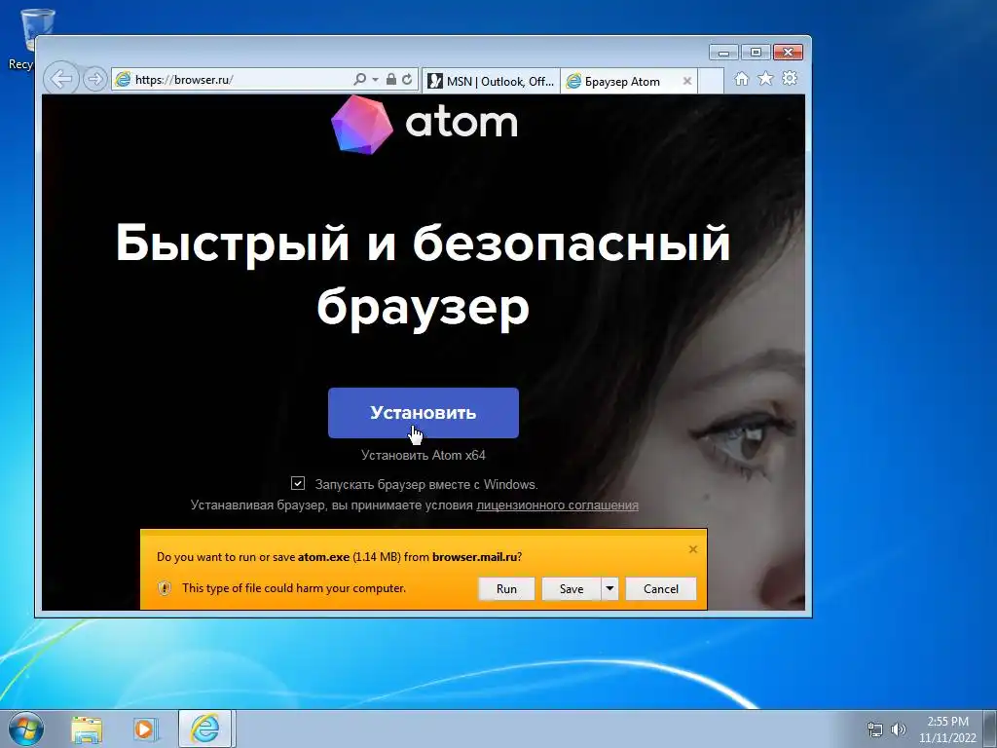Screen dimensions: 997x748
Task: Open the Windows Start menu
Action: pyautogui.click(x=26, y=729)
